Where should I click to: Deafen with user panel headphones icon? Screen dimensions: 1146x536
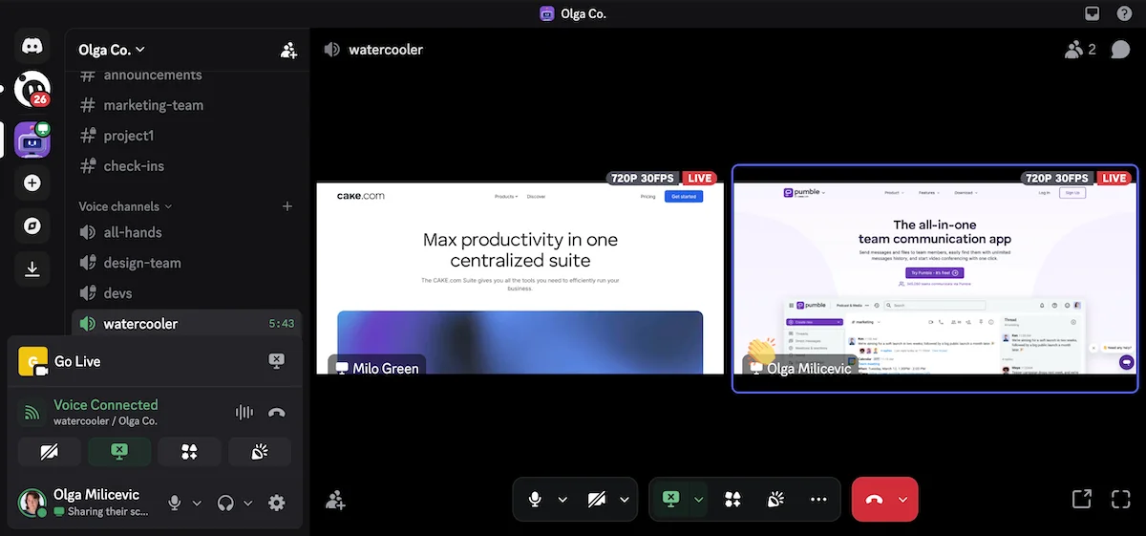coord(226,503)
